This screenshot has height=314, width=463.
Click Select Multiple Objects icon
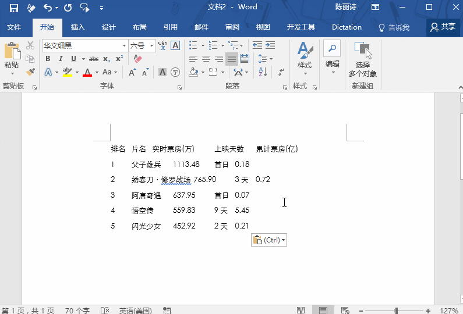tap(363, 51)
